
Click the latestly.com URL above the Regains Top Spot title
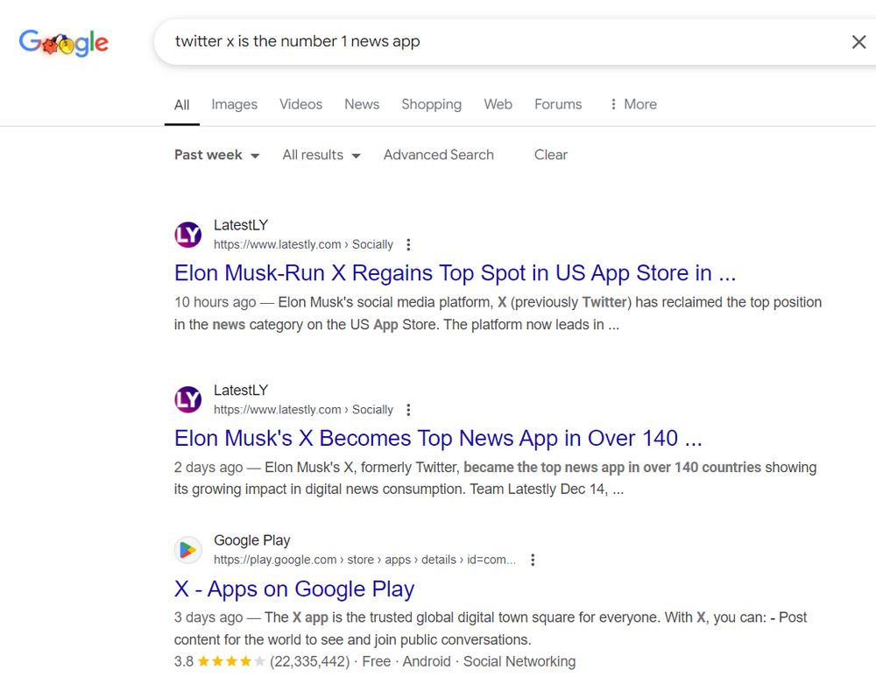[x=303, y=244]
